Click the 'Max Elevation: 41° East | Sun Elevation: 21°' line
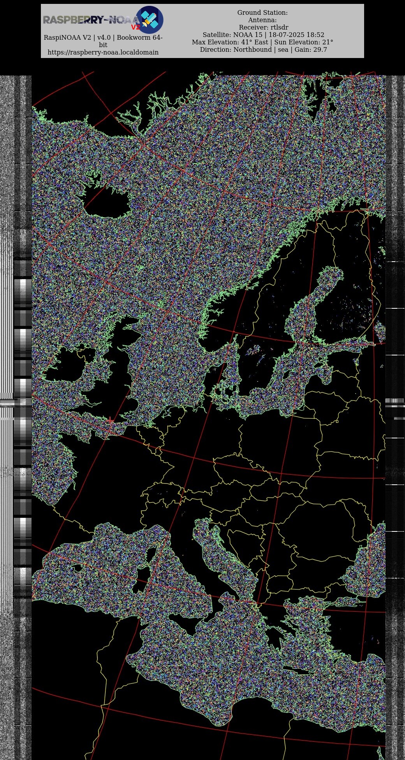Viewport: 405px width, 760px height. click(262, 42)
